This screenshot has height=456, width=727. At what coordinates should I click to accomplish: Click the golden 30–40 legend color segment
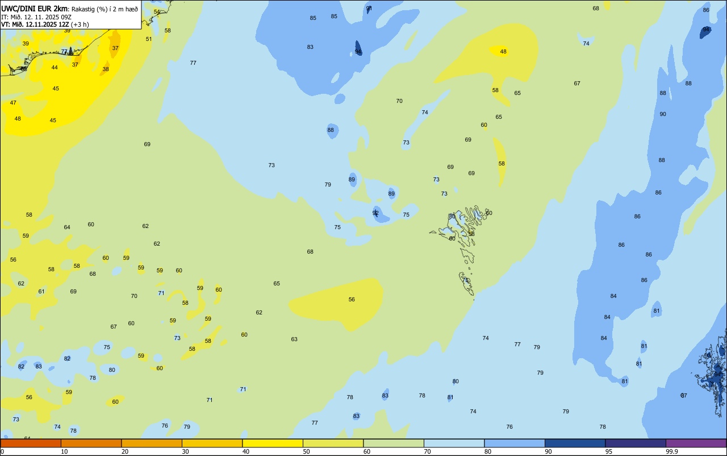212,443
